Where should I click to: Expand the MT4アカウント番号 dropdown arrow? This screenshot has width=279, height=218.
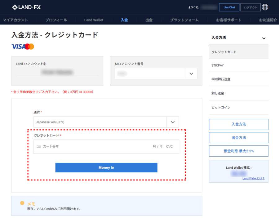pyautogui.click(x=191, y=74)
